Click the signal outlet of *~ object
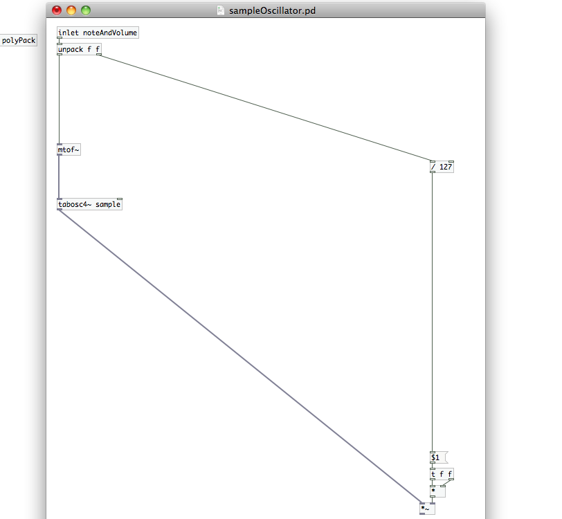The width and height of the screenshot is (562, 519). click(422, 514)
